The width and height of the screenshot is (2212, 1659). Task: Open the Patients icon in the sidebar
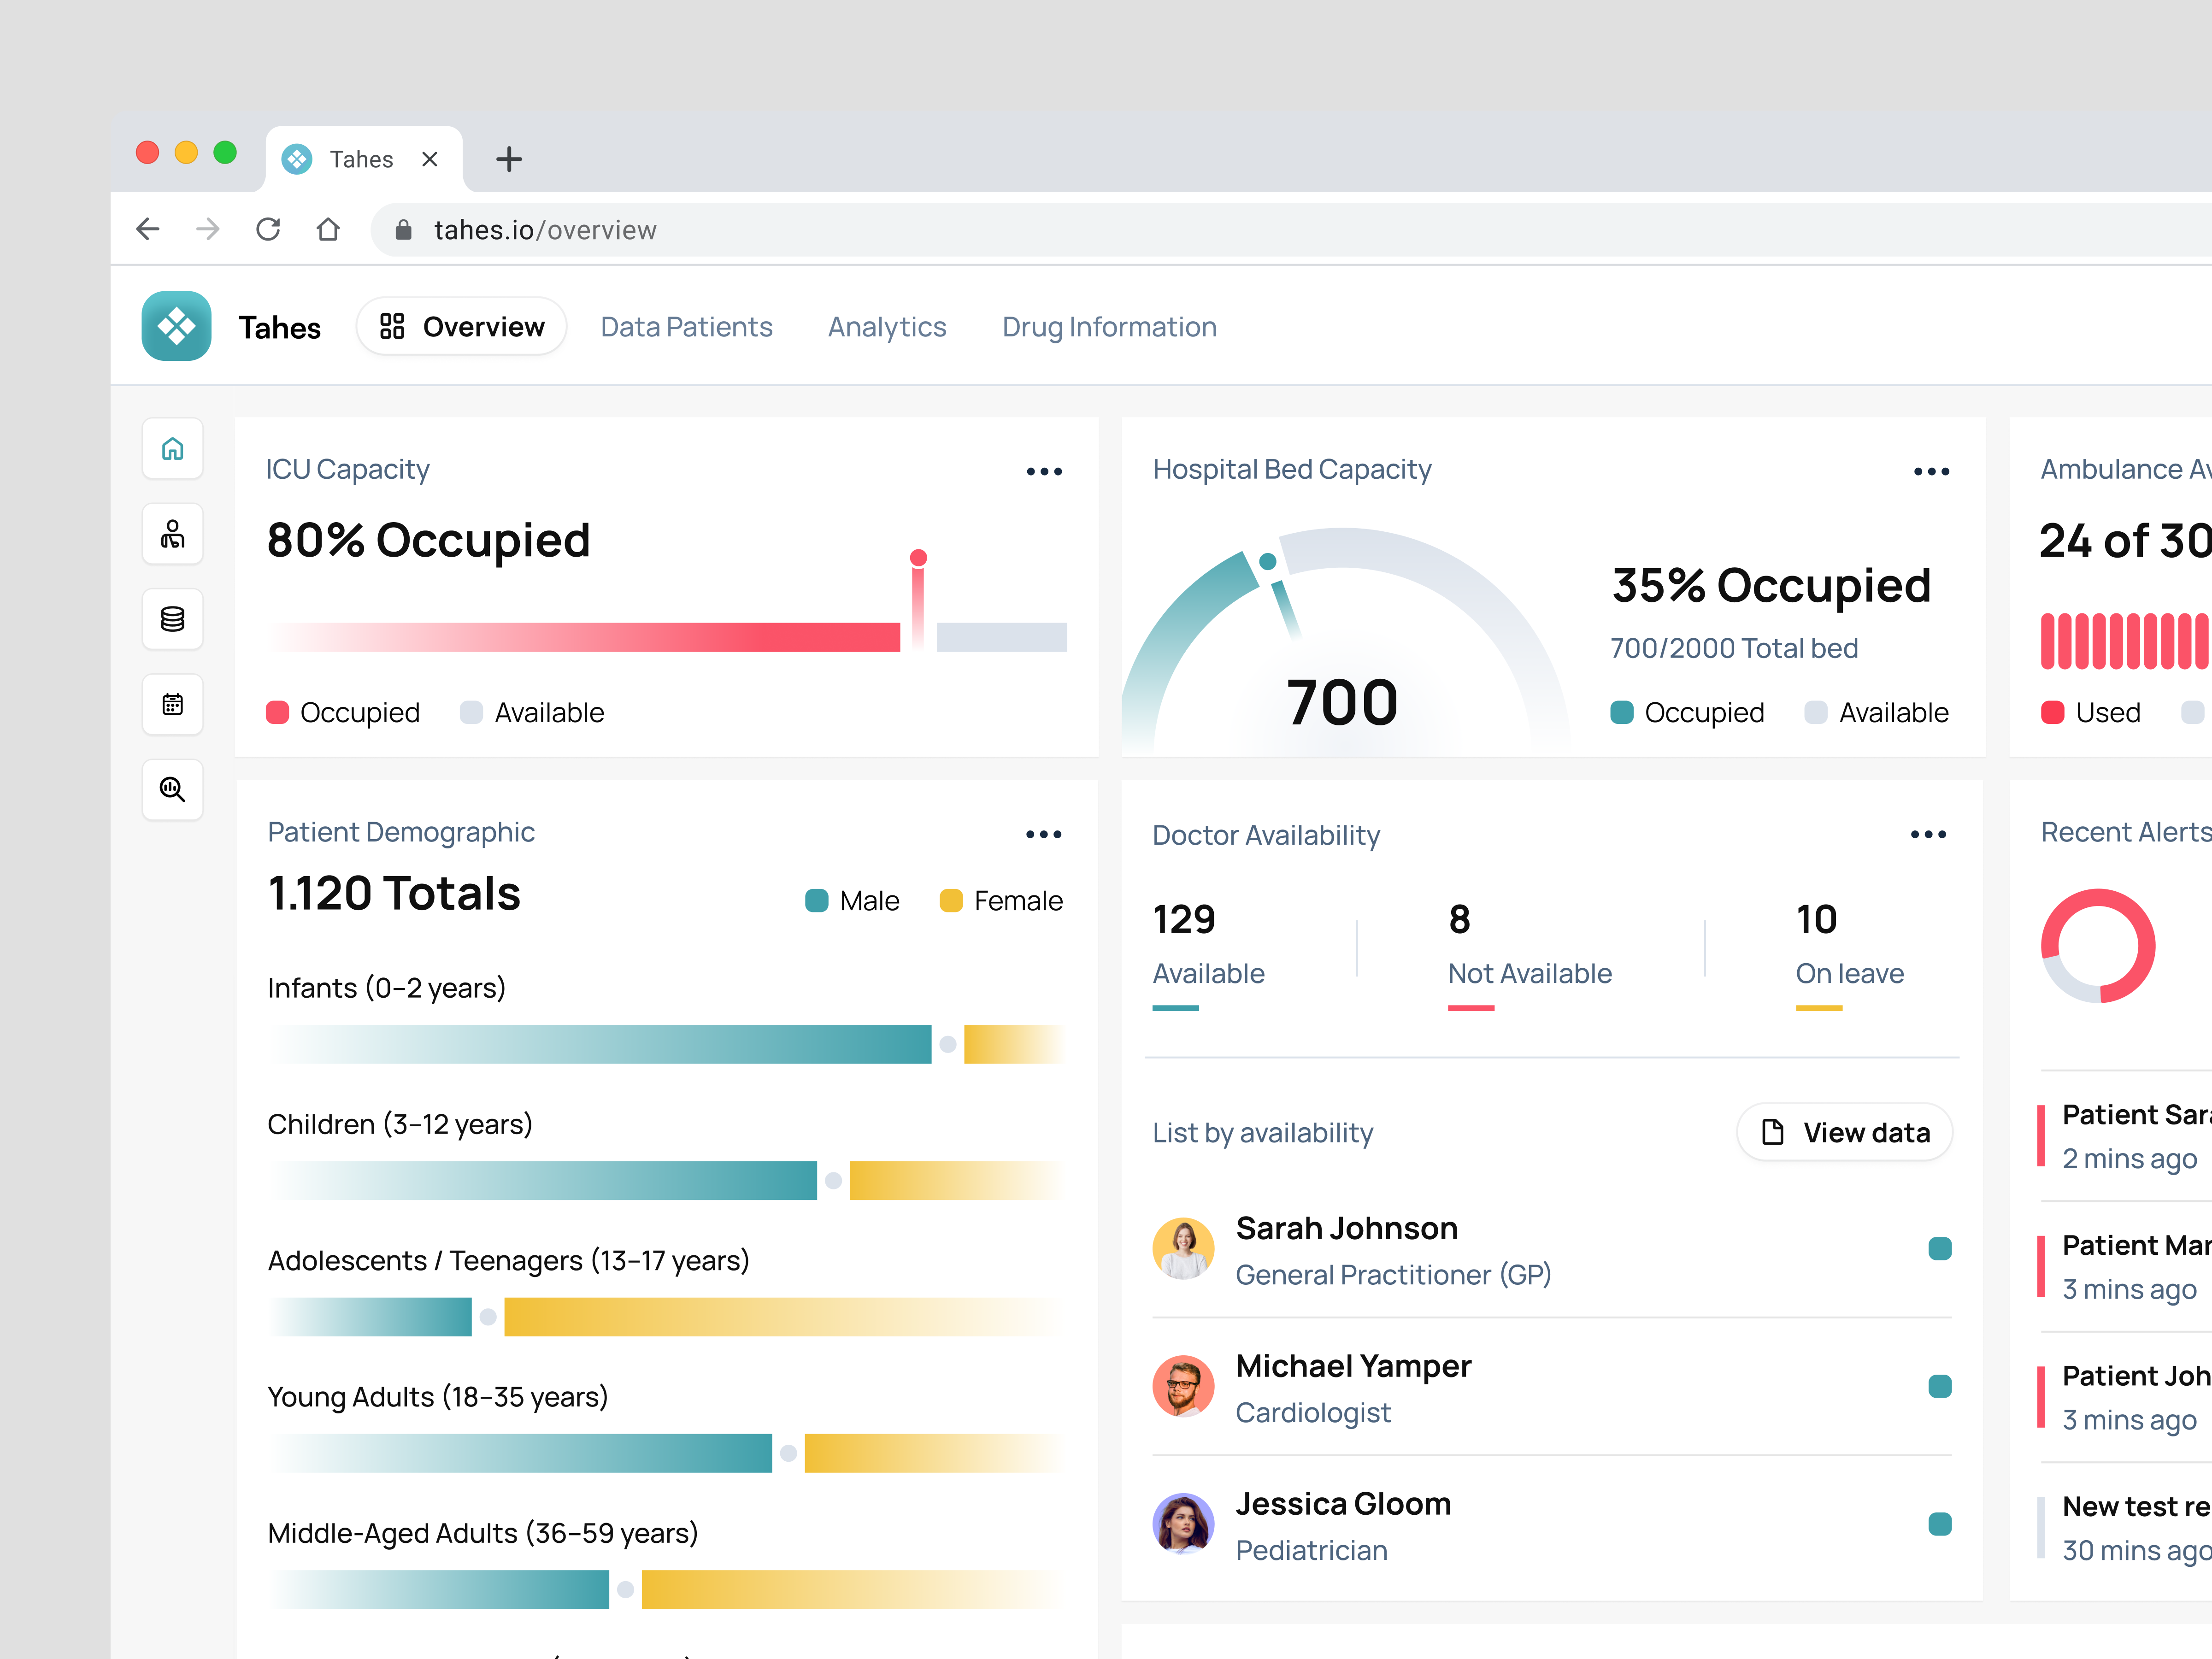tap(172, 534)
